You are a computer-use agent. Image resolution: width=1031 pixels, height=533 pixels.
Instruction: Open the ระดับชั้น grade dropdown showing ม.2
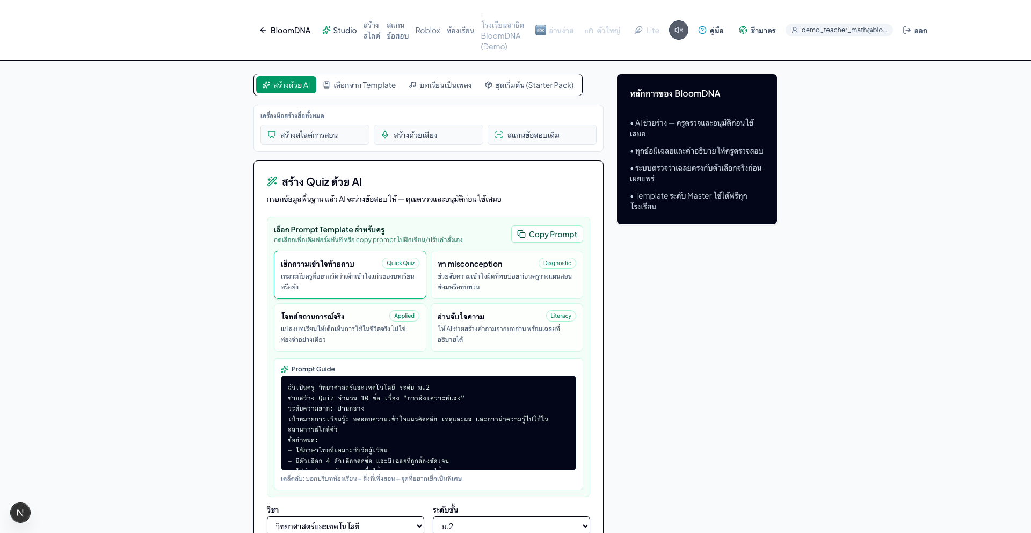(511, 526)
